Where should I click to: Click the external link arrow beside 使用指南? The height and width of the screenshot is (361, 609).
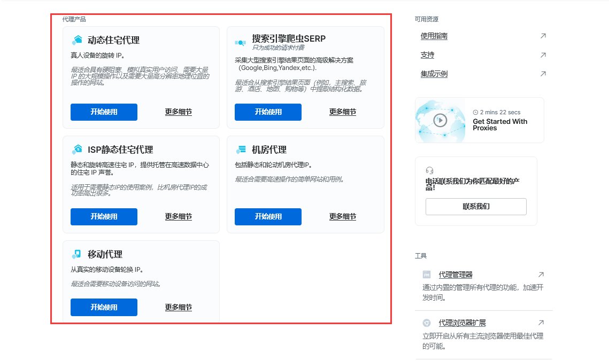tap(543, 35)
